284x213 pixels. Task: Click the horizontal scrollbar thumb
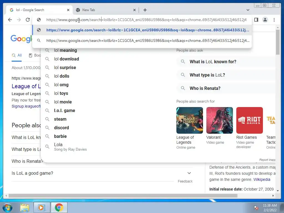point(123,196)
